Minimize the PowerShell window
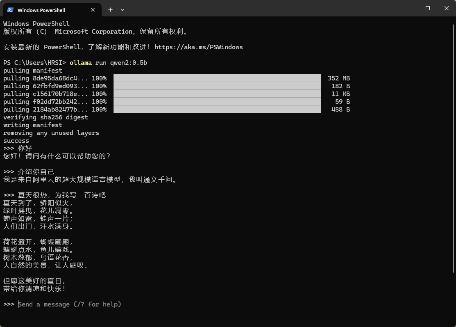Image resolution: width=456 pixels, height=327 pixels. coord(409,8)
